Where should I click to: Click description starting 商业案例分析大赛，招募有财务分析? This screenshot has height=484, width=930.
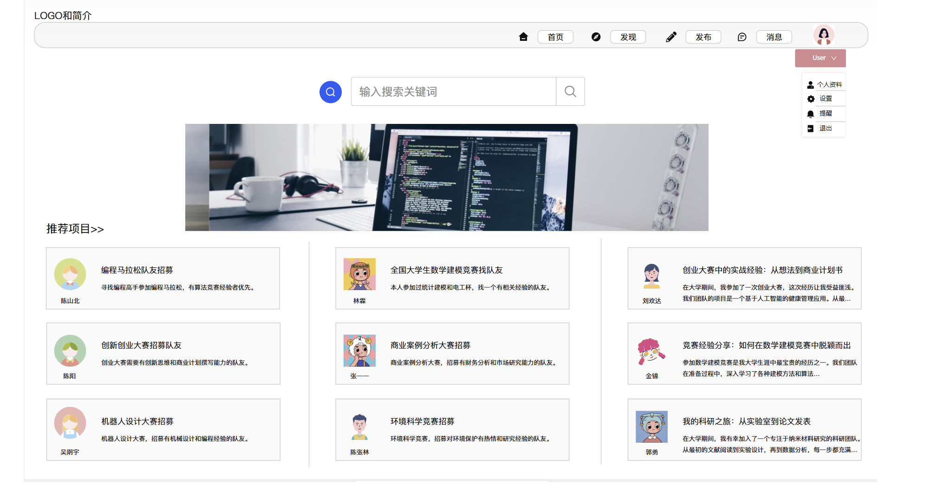pos(474,363)
